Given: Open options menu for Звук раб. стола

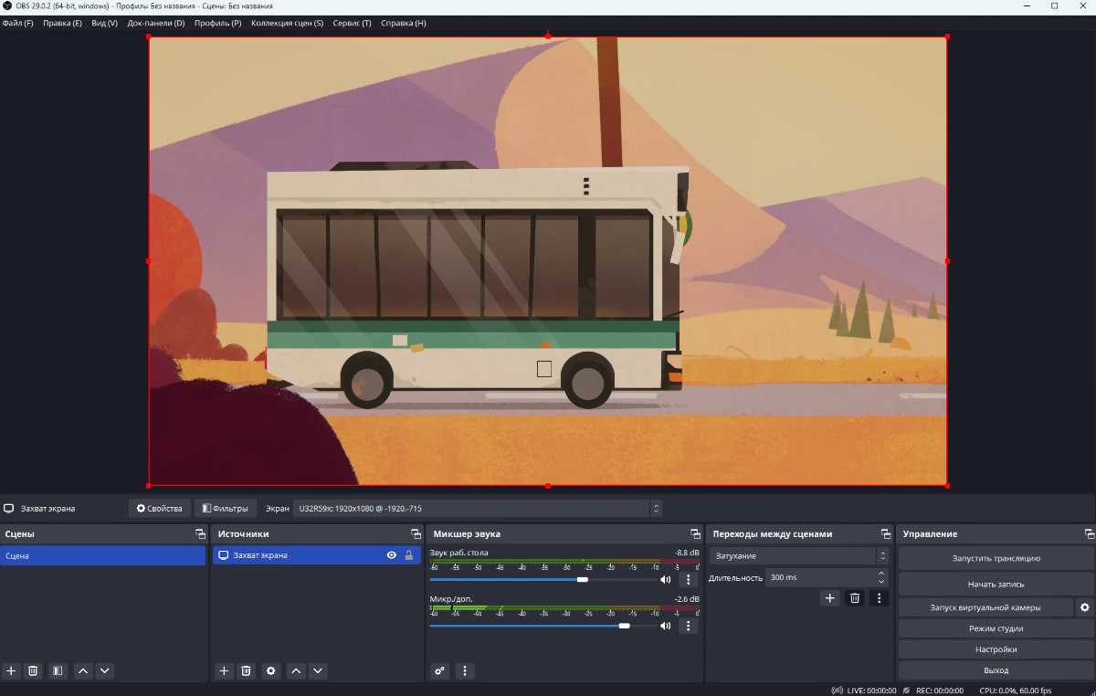Looking at the screenshot, I should [x=689, y=579].
